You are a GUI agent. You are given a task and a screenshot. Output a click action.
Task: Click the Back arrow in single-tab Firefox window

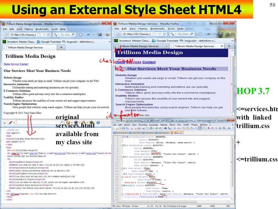tap(6, 35)
